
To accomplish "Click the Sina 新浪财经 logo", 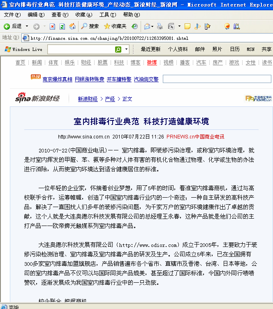I will click(37, 97).
